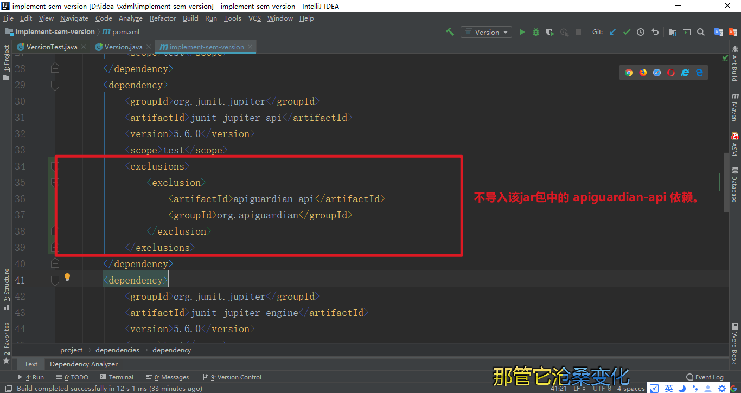Close the implement-sem-version editor tab

click(251, 47)
